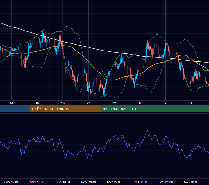Viewport: 209px width, 185px height.
Task: Click the '4' hour axis label
Action: click(191, 103)
